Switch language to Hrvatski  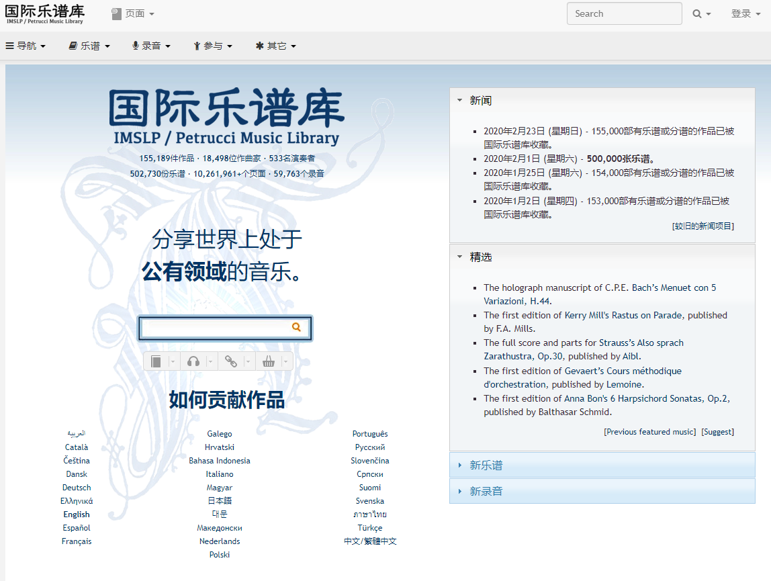click(x=220, y=447)
